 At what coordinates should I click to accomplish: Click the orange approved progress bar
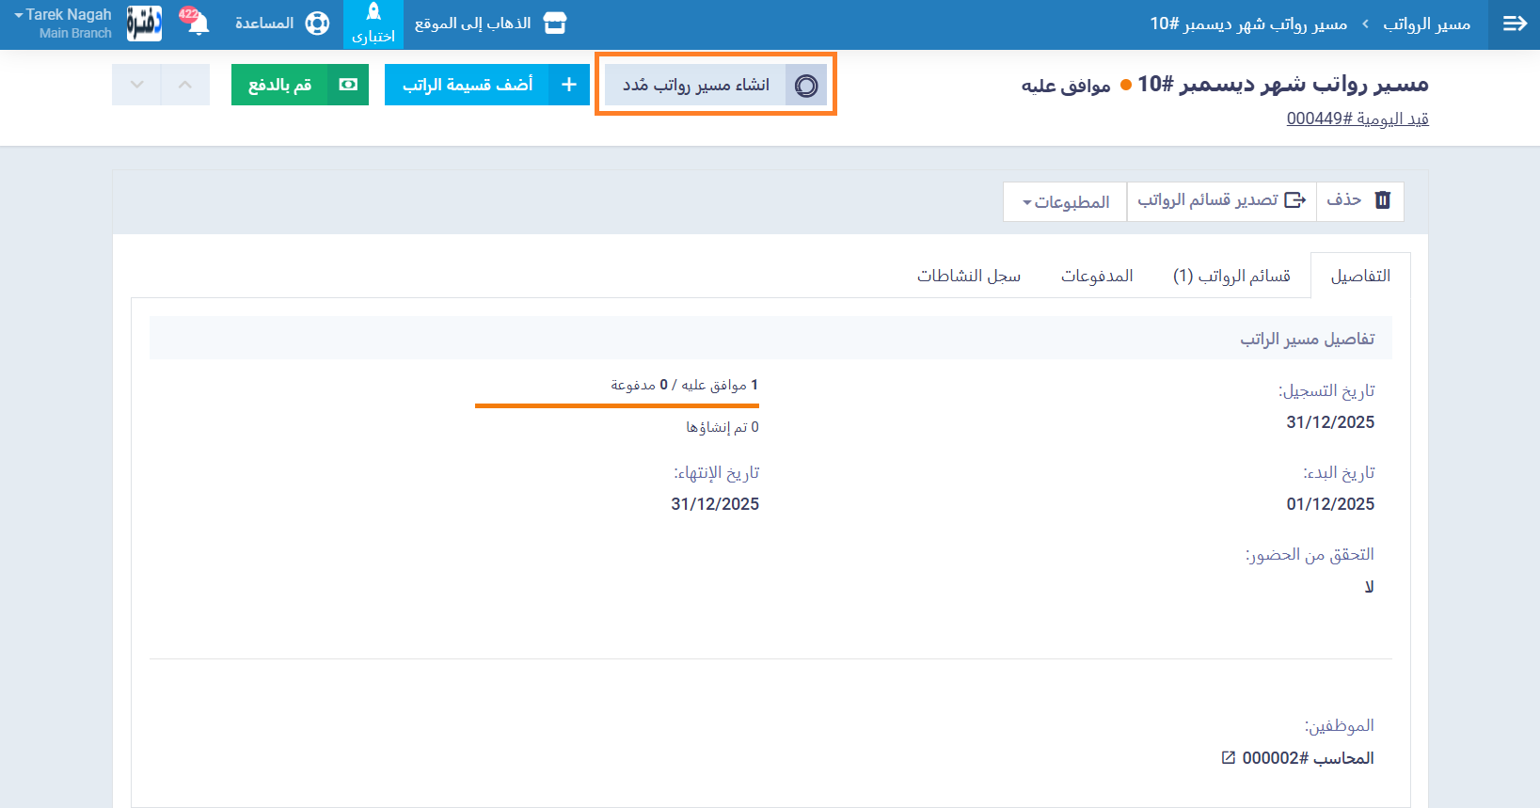616,405
